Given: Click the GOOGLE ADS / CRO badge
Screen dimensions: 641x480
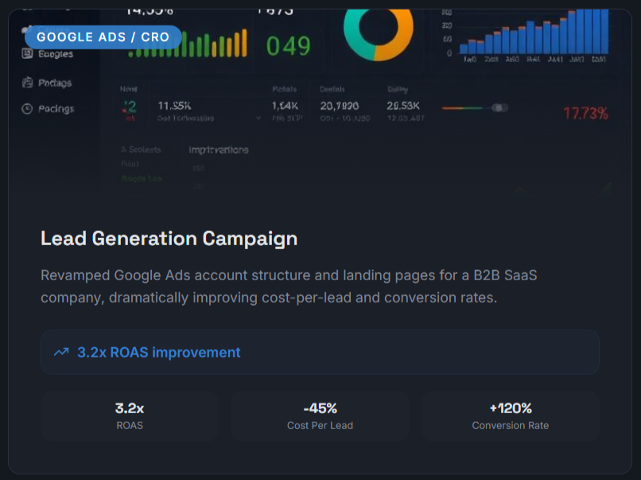Looking at the screenshot, I should point(103,37).
